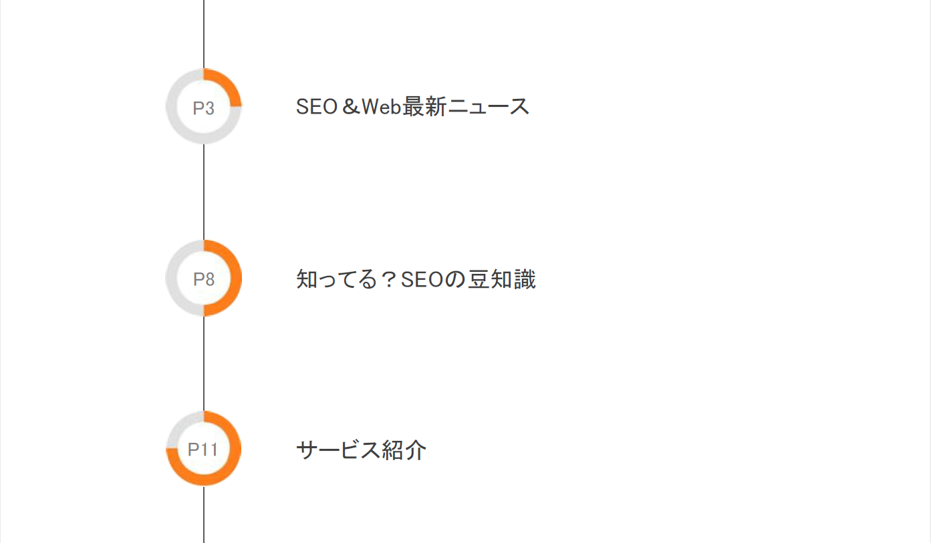Click the "P3" page number text

[x=204, y=108]
